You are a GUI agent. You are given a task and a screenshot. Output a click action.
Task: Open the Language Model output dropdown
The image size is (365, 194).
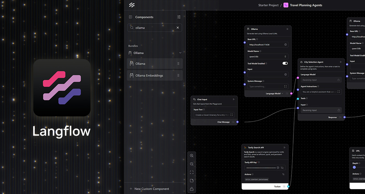[x=275, y=94]
